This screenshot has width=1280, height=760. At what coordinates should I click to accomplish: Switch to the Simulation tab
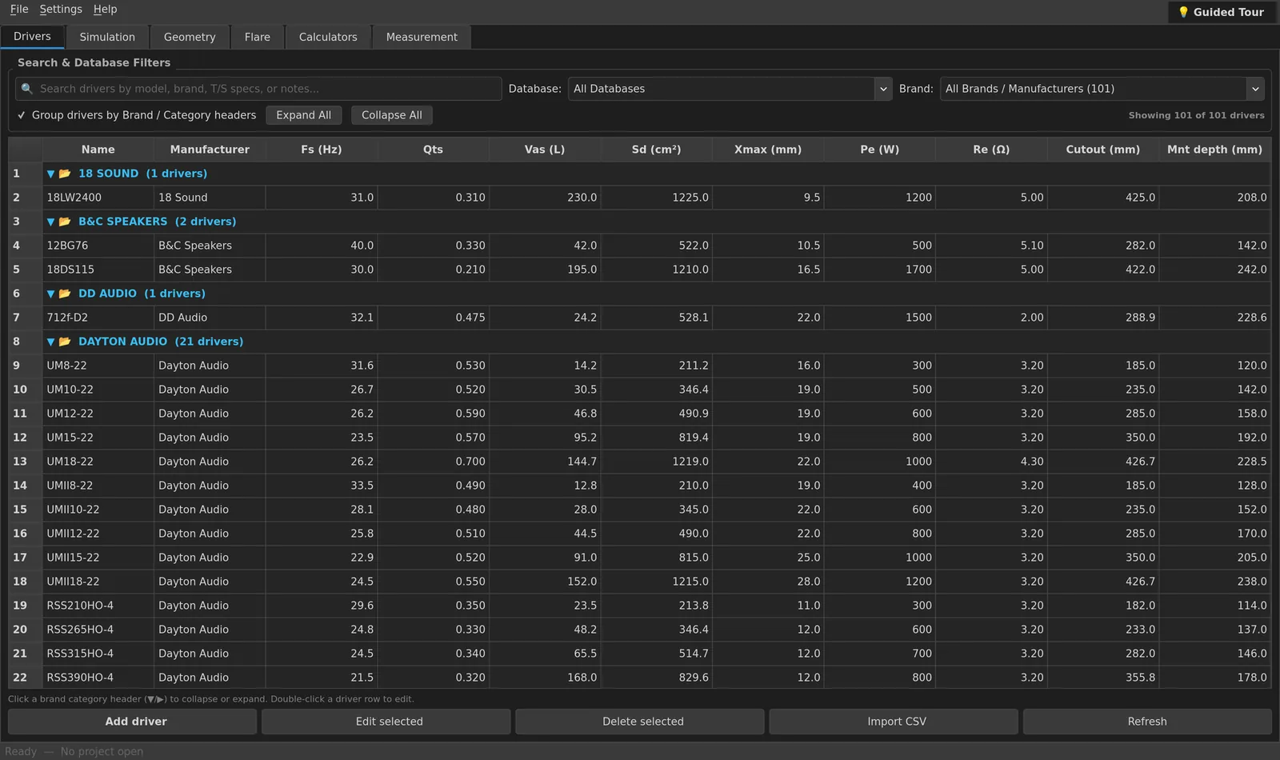coord(107,37)
